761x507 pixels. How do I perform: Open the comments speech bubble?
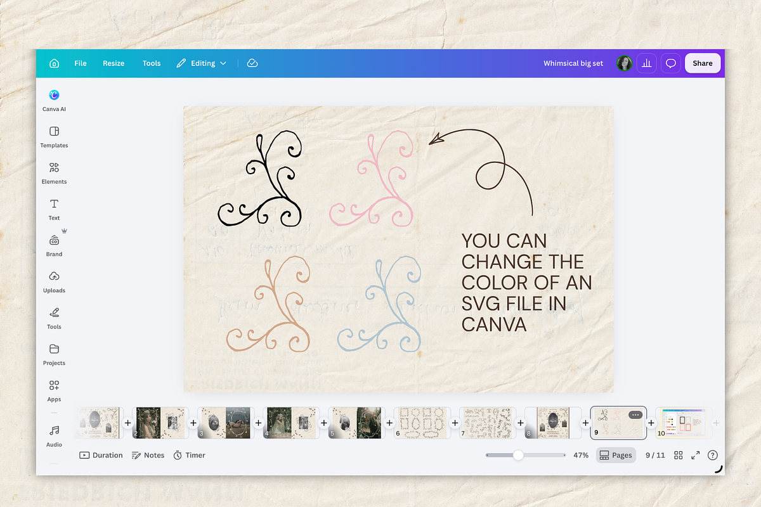(x=670, y=63)
